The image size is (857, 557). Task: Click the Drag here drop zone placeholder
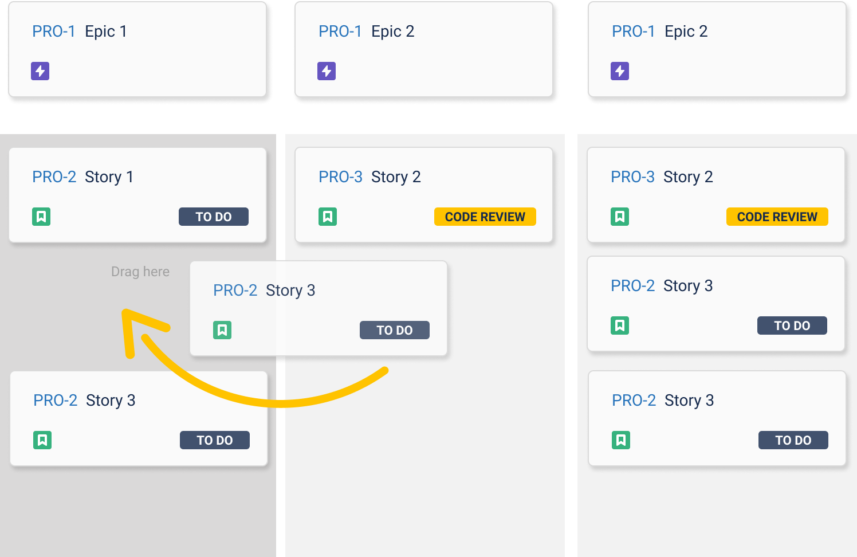pyautogui.click(x=140, y=272)
